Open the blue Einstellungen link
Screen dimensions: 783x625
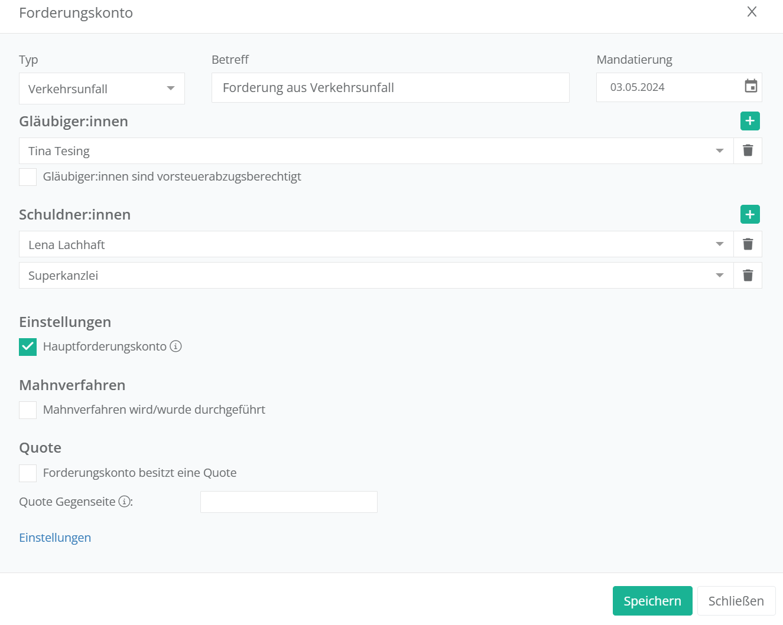55,538
